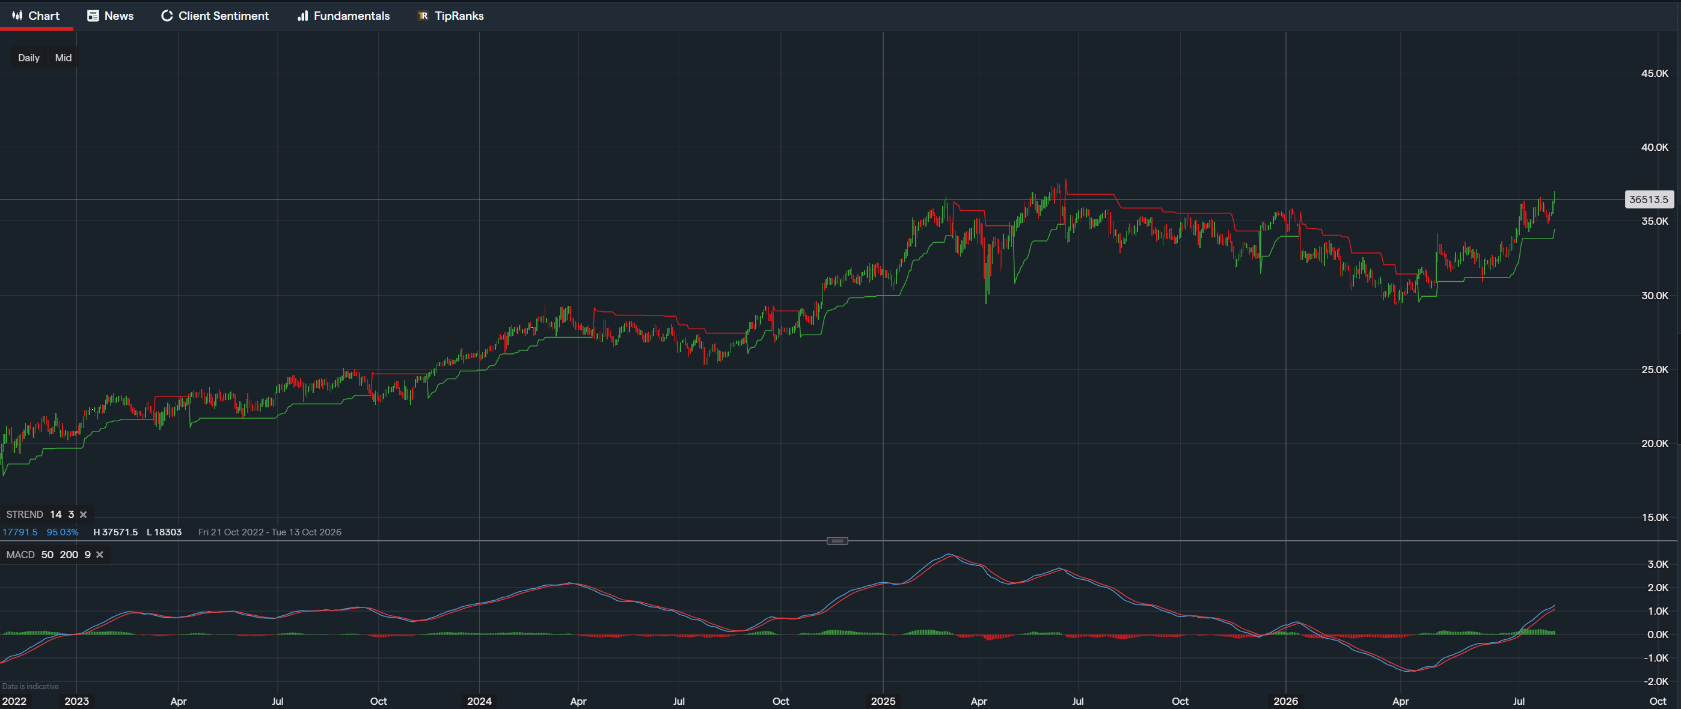Click the 2024 marker on time axis

[479, 701]
